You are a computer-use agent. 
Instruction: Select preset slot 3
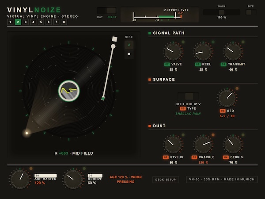(26, 22)
